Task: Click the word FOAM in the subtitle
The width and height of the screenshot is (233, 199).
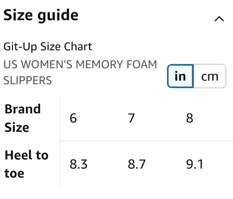Action: click(142, 64)
